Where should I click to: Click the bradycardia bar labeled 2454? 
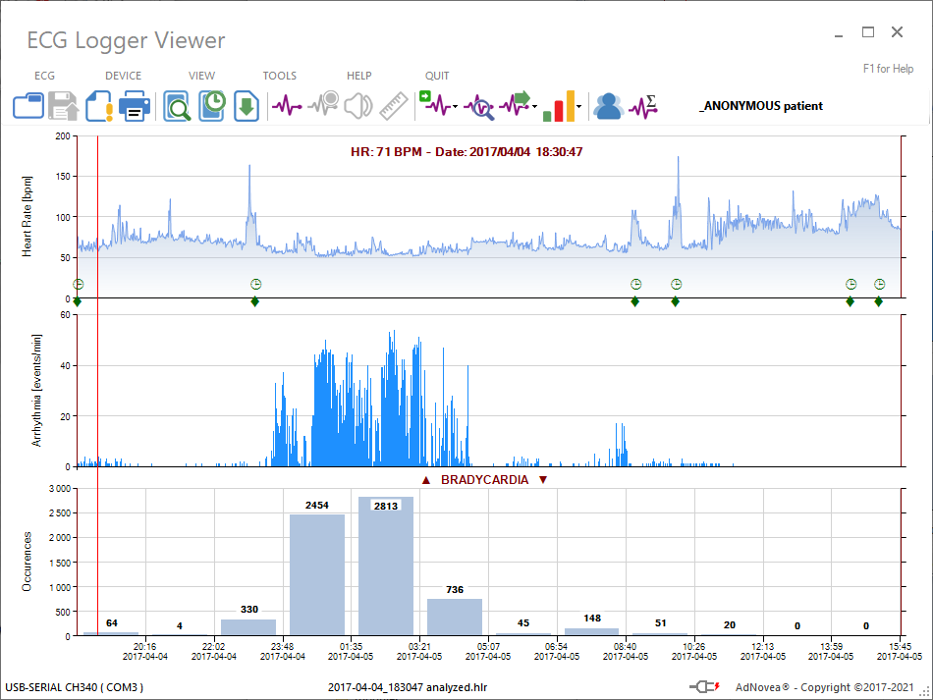pos(317,574)
